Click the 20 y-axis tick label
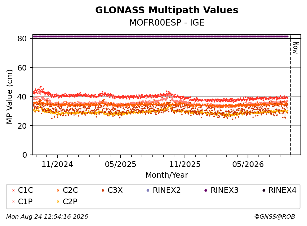The image size is (307, 226). click(x=22, y=126)
